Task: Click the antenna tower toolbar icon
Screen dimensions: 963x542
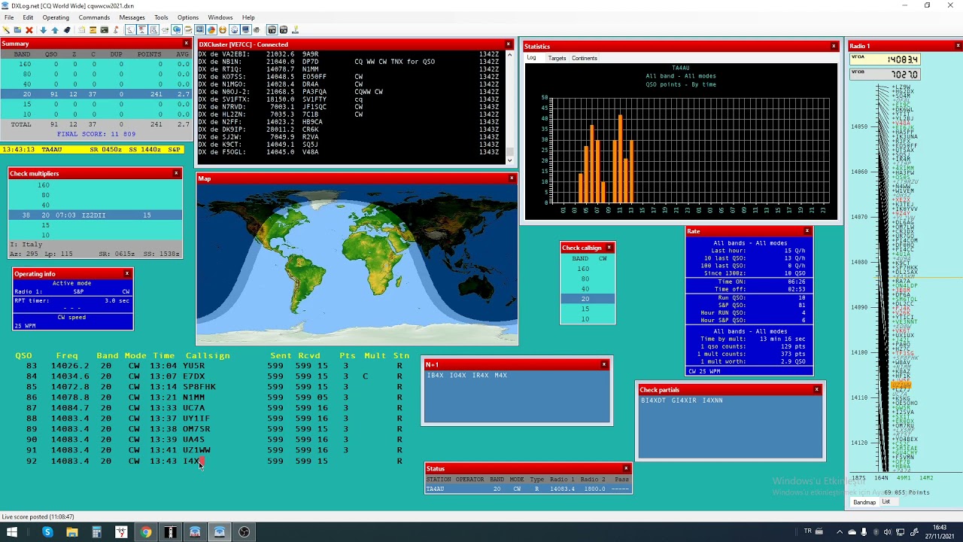Action: 116,30
